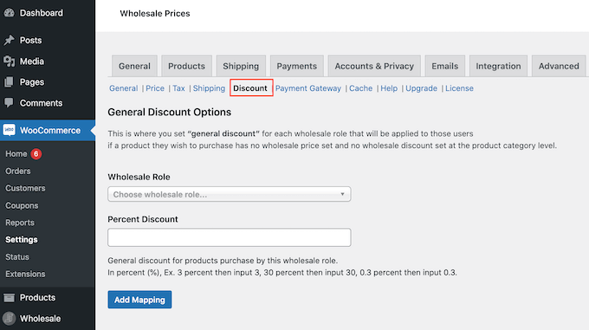
Task: Open Payment Gateway sub-section
Action: [308, 88]
